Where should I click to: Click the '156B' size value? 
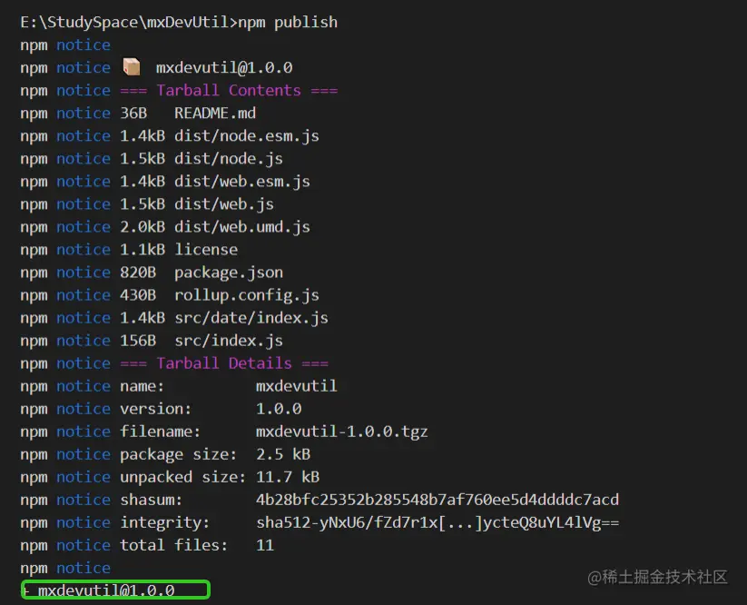[138, 341]
